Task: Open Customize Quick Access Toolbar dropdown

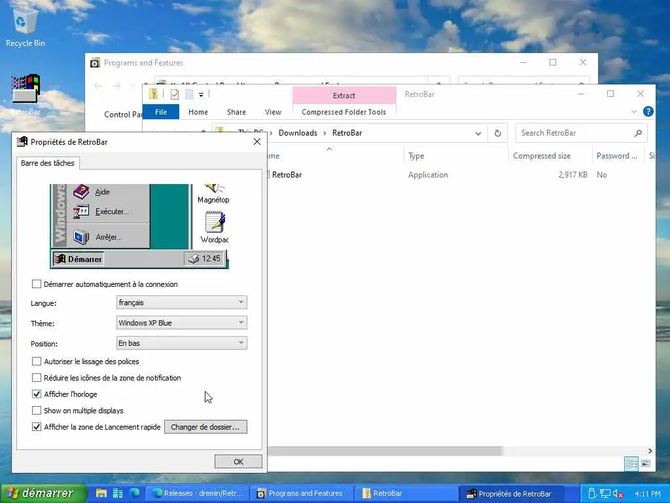Action: [201, 94]
